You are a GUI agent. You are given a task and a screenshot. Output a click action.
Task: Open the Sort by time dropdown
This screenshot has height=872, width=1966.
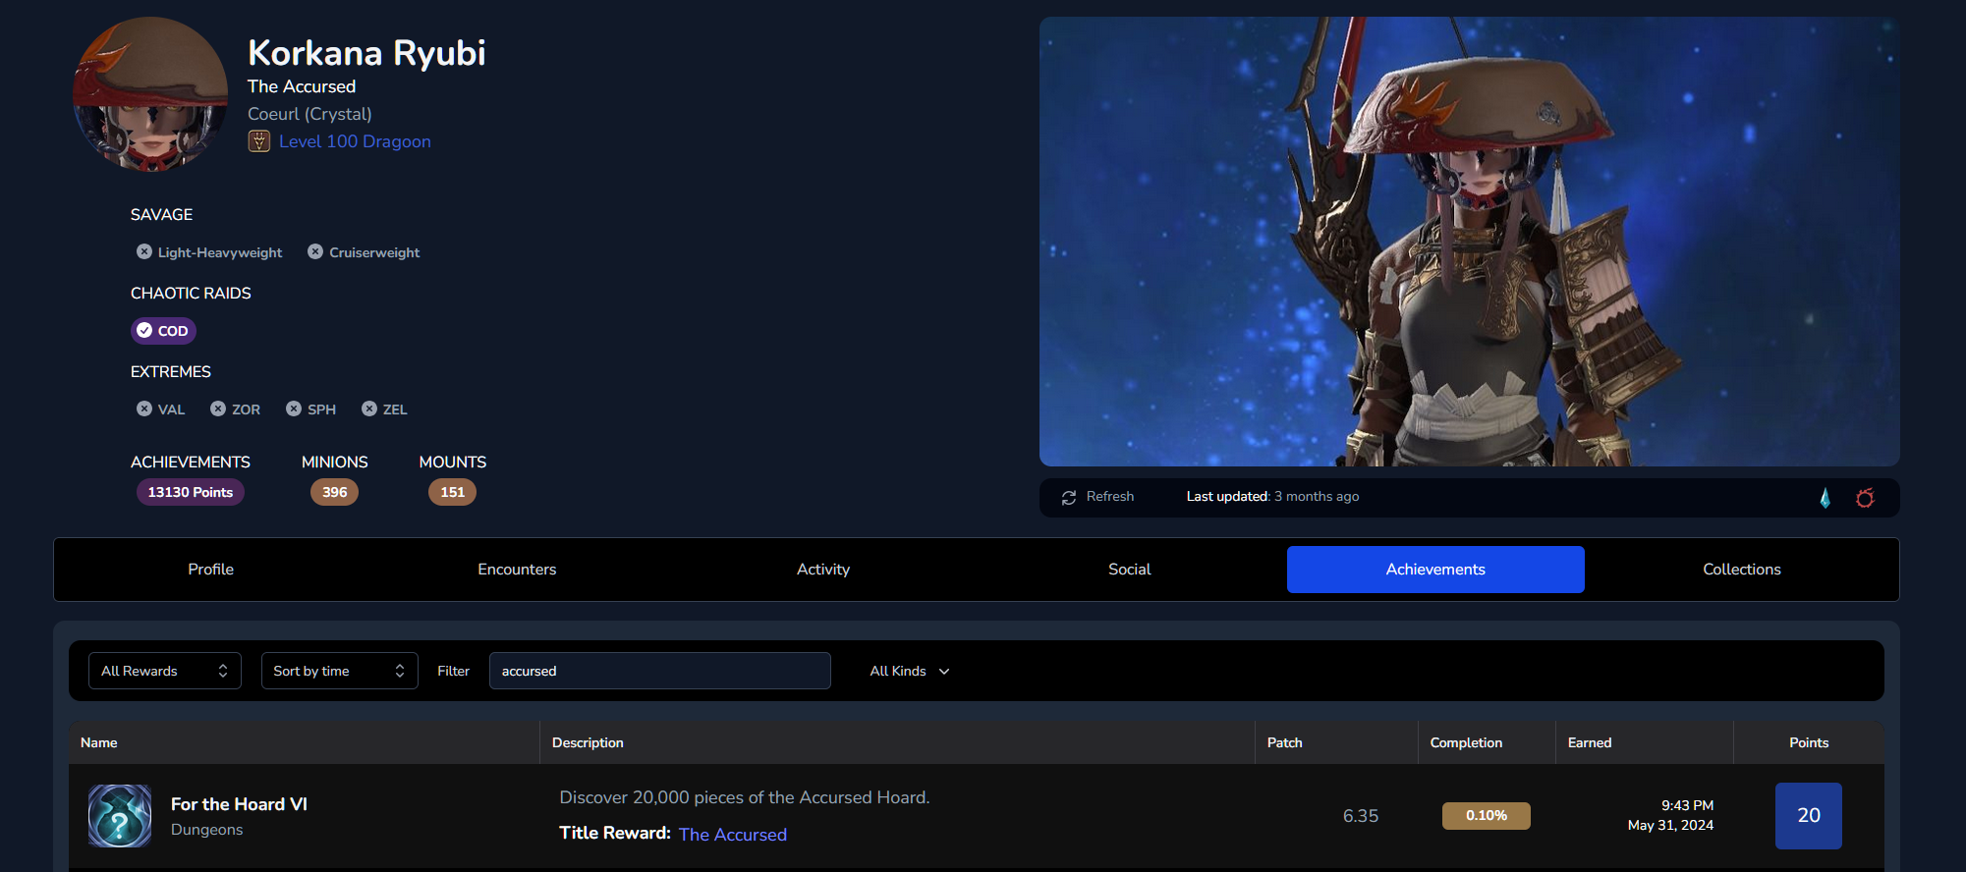340,671
